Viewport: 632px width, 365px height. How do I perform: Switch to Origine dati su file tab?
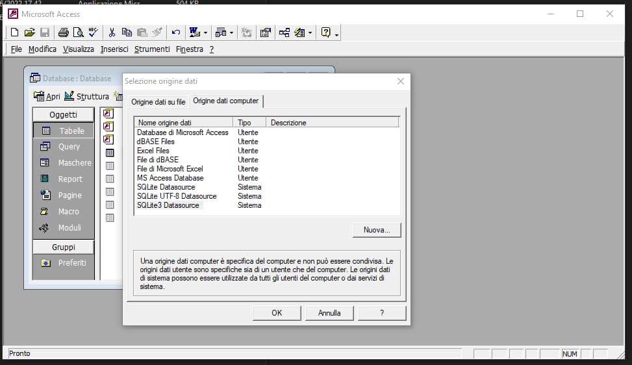coord(158,102)
